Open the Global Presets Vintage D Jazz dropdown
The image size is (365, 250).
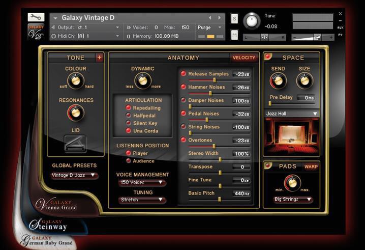pos(74,175)
